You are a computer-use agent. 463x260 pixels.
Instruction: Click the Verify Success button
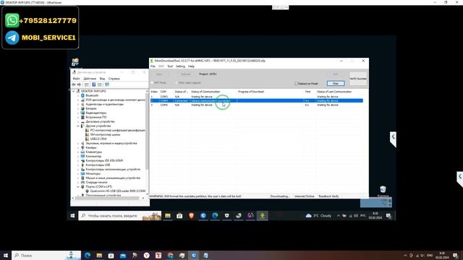coord(358,79)
